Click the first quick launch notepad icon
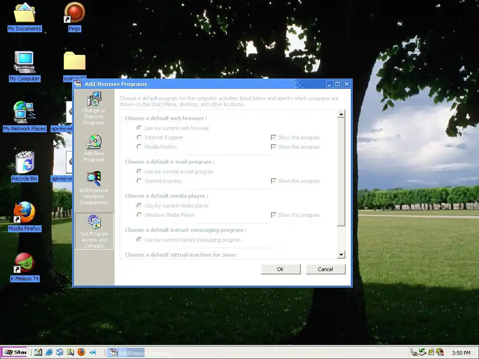Image resolution: width=479 pixels, height=359 pixels. pyautogui.click(x=38, y=352)
